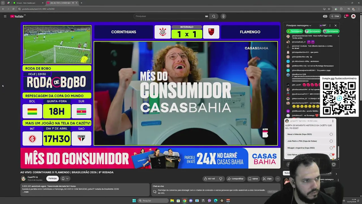Open Discord from the taskbar
Image resolution: width=362 pixels, height=204 pixels.
click(x=191, y=201)
